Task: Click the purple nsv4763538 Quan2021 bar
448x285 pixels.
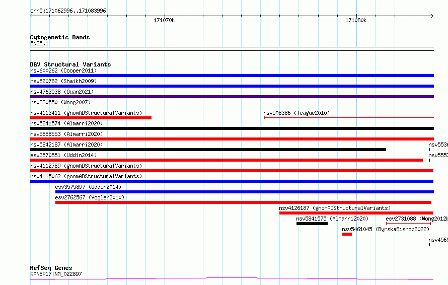Action: pos(232,97)
